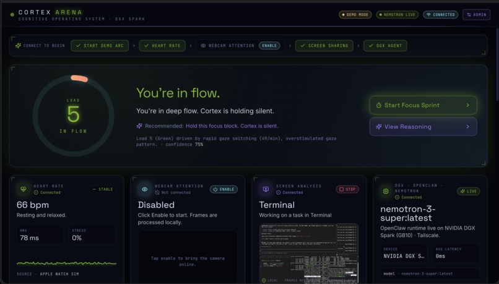Click the Terminal heading on Screen Analysis card
This screenshot has height=284, width=499.
coord(277,205)
